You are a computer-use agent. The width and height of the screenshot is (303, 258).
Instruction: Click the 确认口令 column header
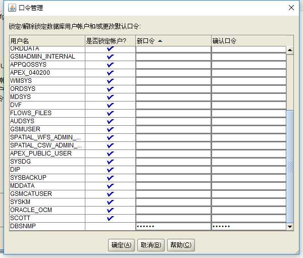(x=252, y=41)
